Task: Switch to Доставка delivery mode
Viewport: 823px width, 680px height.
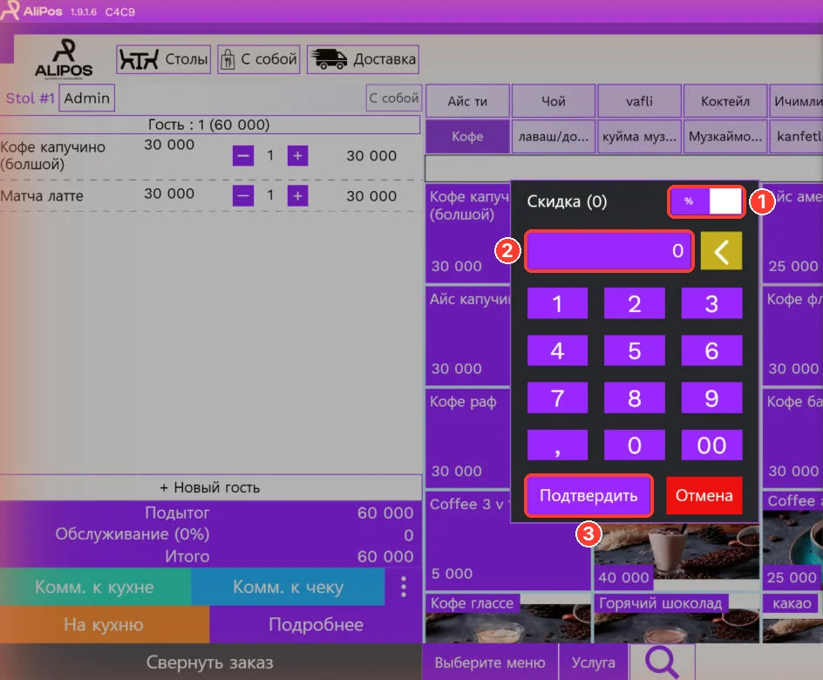Action: click(x=363, y=59)
